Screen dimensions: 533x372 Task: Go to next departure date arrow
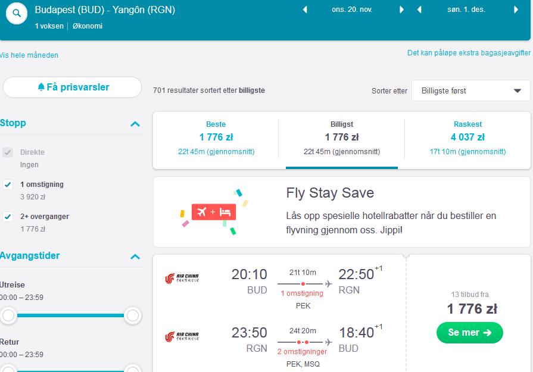[401, 10]
